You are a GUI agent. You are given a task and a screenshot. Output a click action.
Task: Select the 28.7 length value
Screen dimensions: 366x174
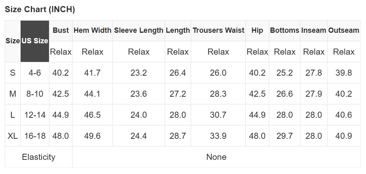coord(178,136)
